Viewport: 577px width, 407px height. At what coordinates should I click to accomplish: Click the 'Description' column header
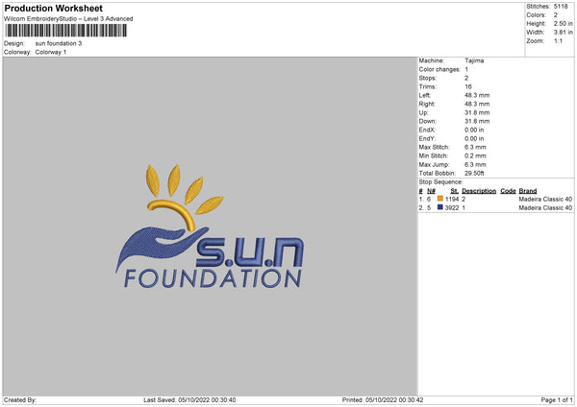(x=479, y=191)
